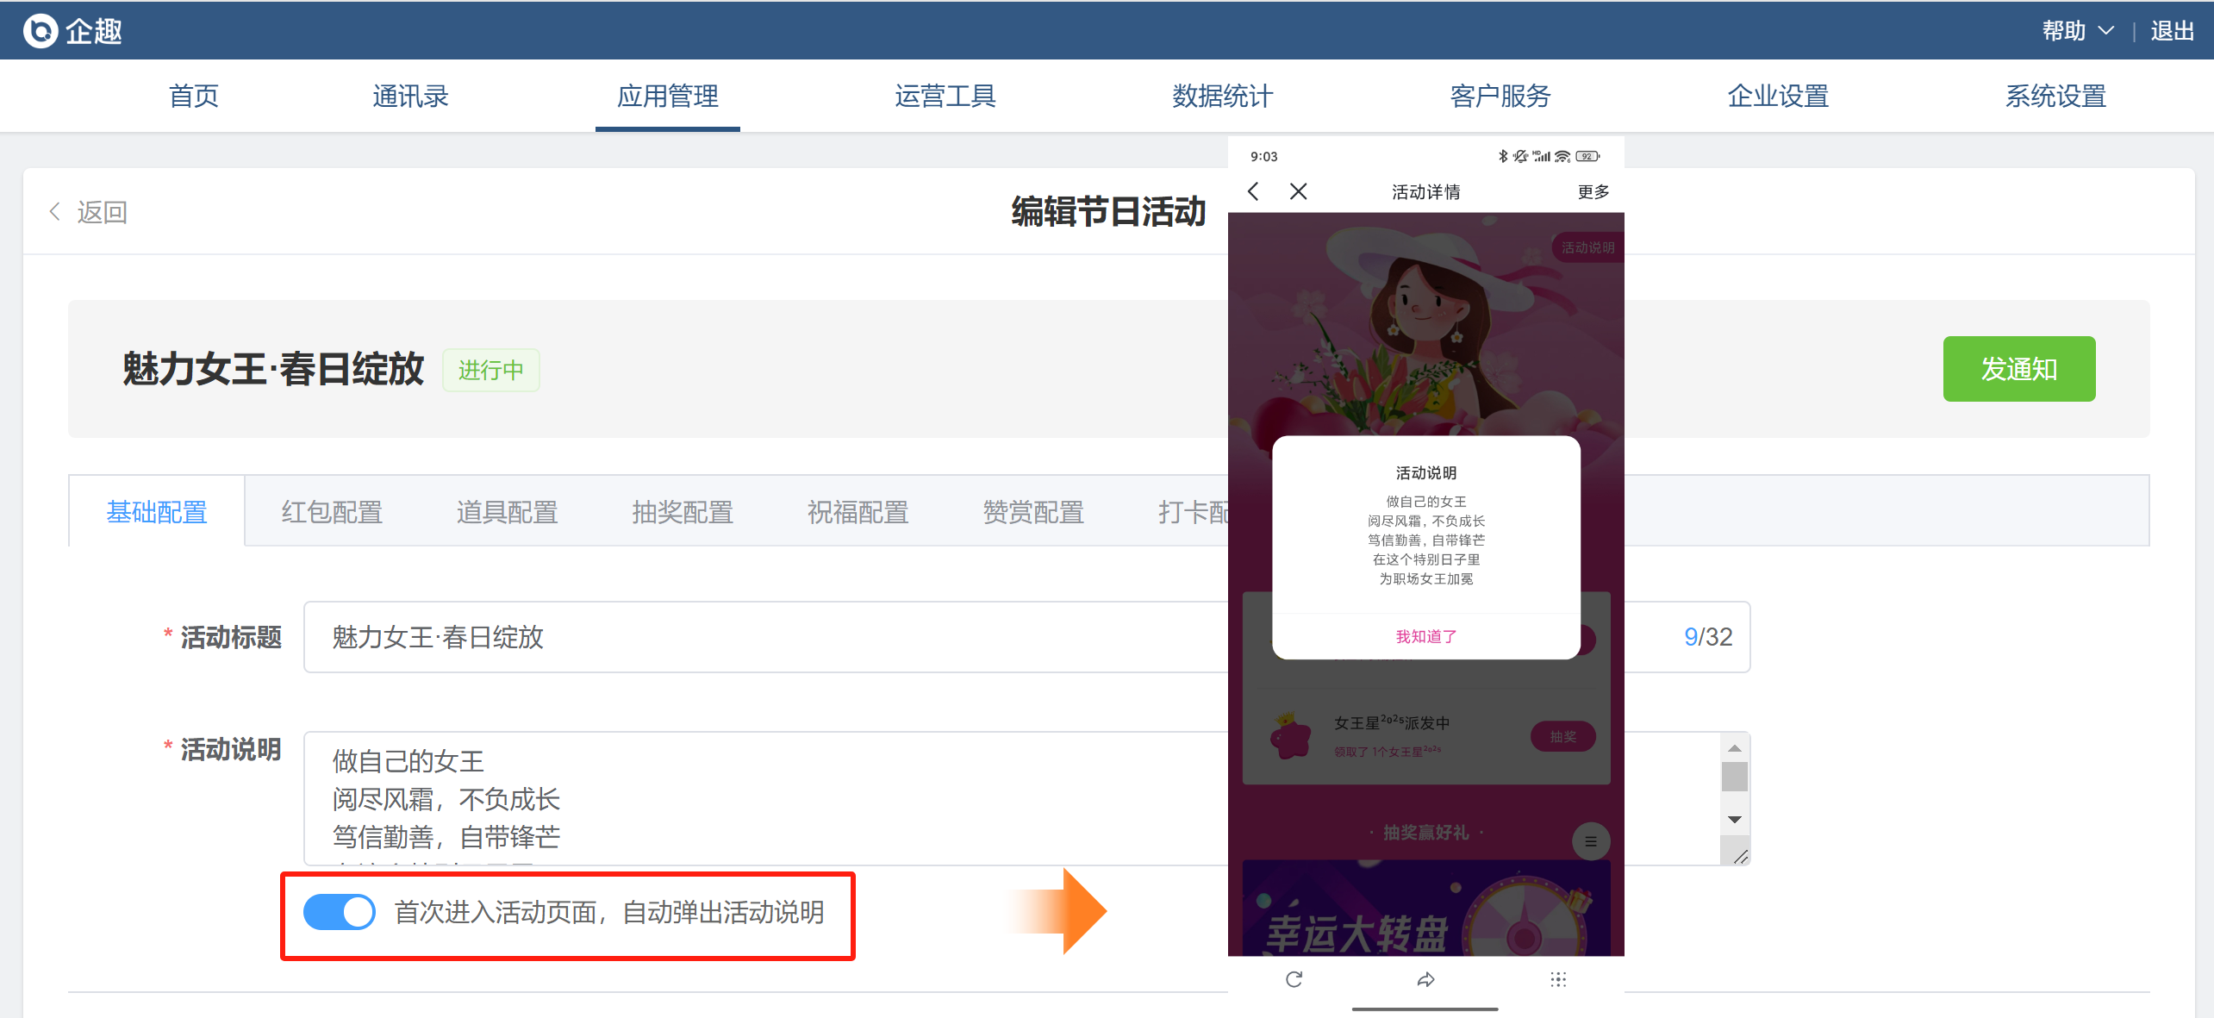The height and width of the screenshot is (1018, 2214).
Task: Open the 抽奖配置 tab
Action: tap(682, 512)
